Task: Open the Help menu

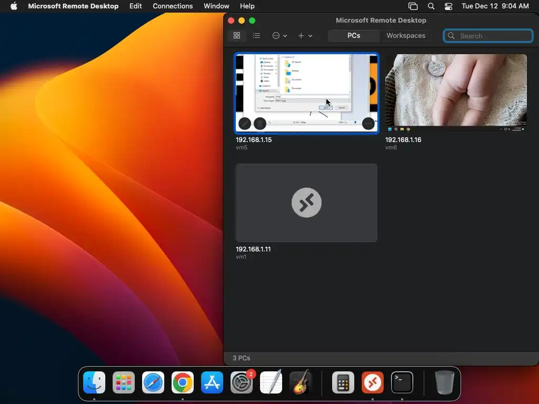Action: click(x=247, y=6)
